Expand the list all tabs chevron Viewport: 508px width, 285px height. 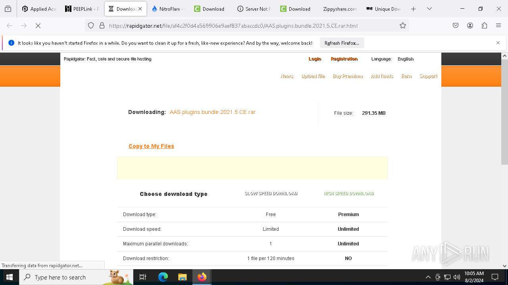(x=429, y=9)
